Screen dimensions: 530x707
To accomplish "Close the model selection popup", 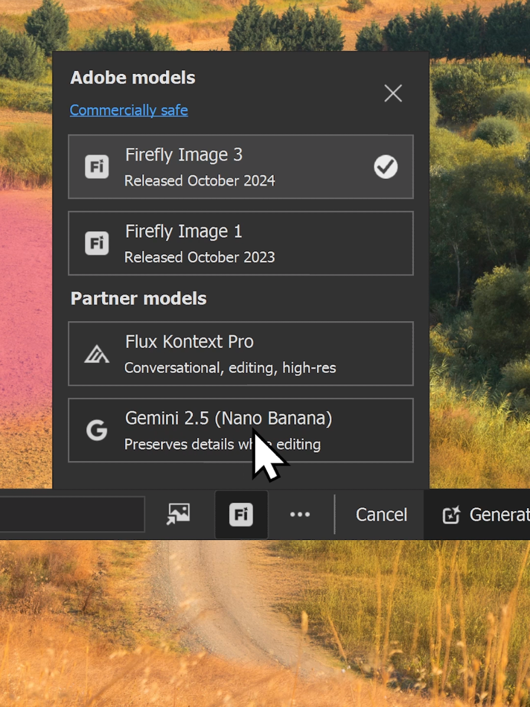I will click(393, 93).
